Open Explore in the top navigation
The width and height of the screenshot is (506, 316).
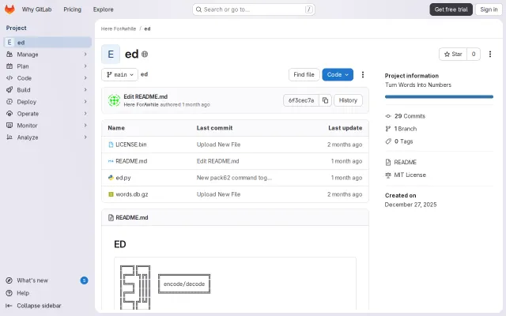pyautogui.click(x=104, y=9)
